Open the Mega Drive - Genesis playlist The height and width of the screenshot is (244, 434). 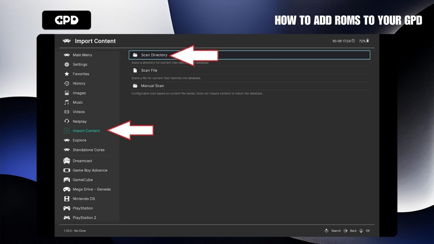(x=92, y=189)
